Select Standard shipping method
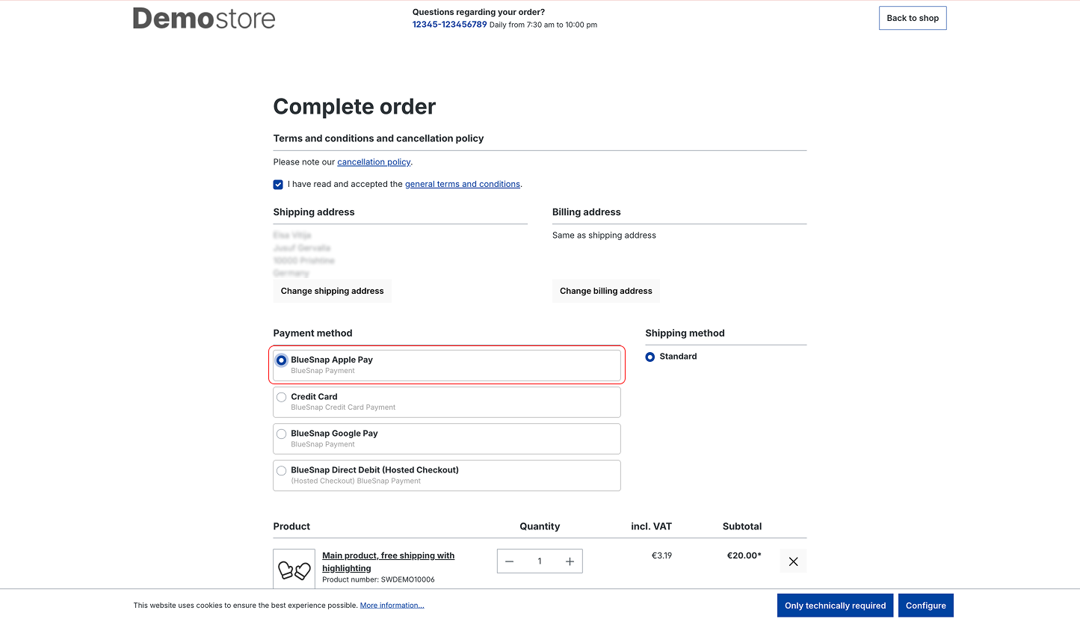The width and height of the screenshot is (1080, 622). [x=650, y=357]
